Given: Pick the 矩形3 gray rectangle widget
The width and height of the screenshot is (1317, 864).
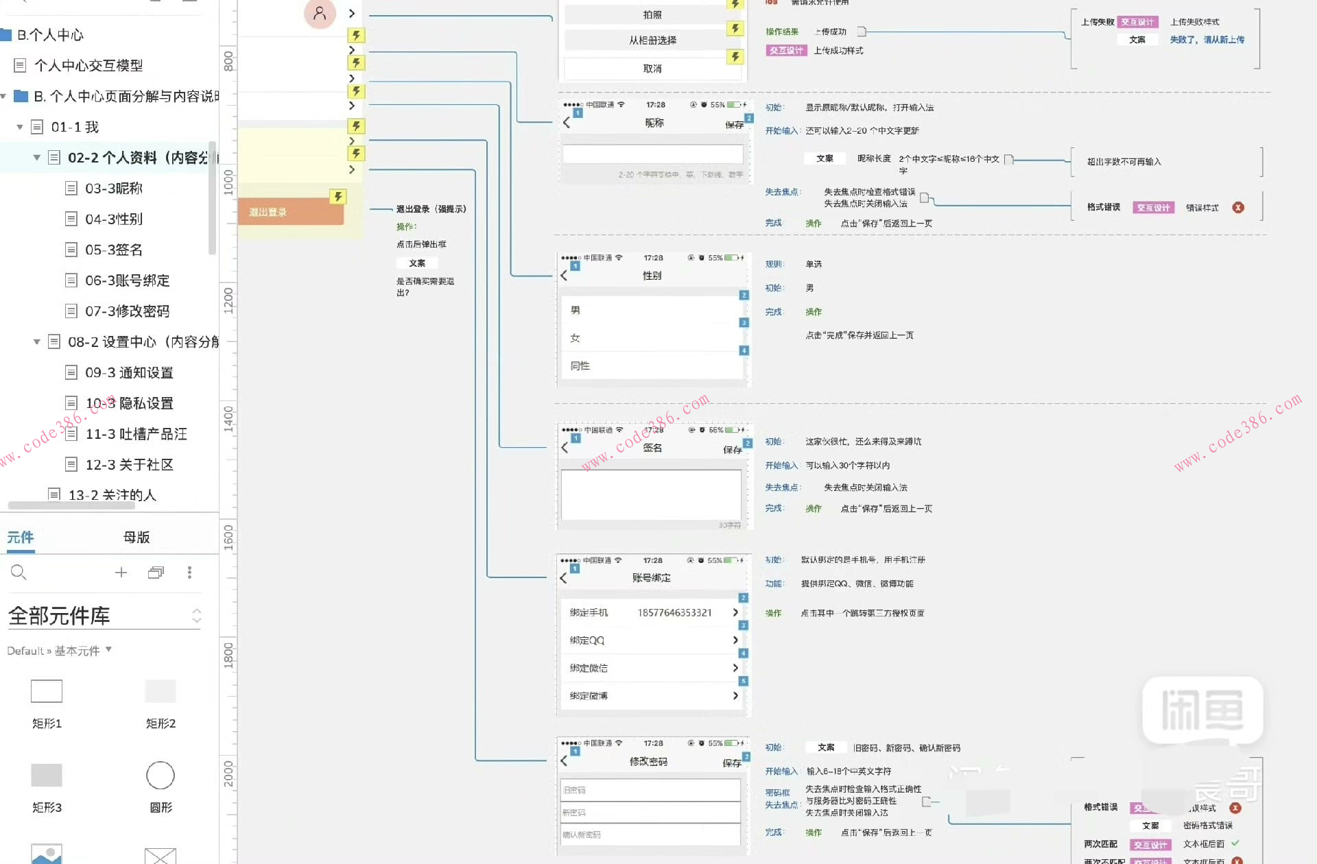Looking at the screenshot, I should 47,776.
